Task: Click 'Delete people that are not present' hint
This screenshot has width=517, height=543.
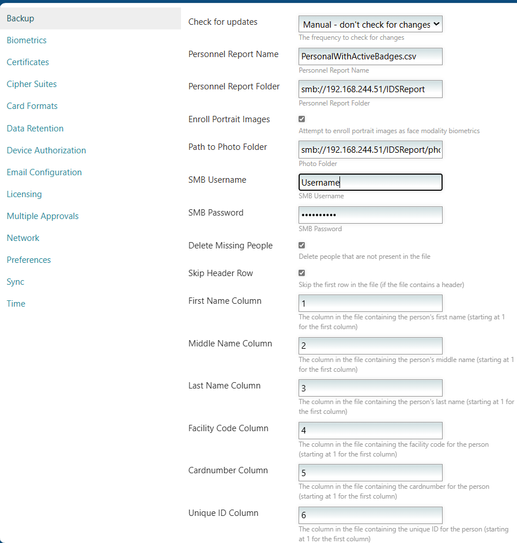Action: [365, 257]
